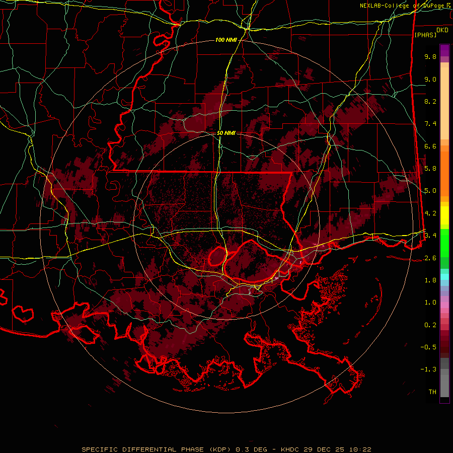Click the DKD label above the color bar
453x453 pixels.
pos(442,30)
